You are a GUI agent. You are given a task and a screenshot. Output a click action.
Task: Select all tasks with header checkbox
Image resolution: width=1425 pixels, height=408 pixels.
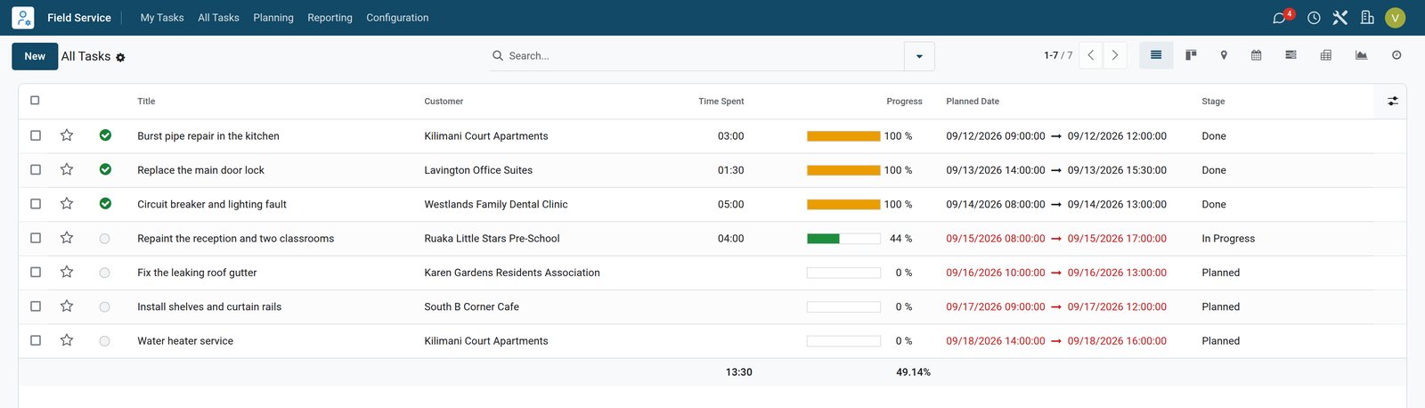pyautogui.click(x=35, y=101)
